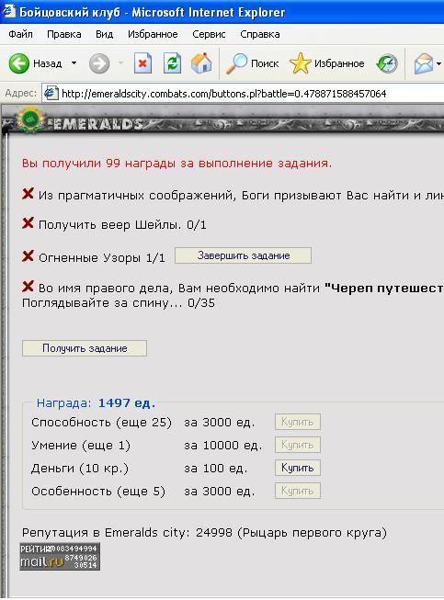The image size is (444, 600).
Task: Click the green Back arrow icon
Action: (18, 63)
